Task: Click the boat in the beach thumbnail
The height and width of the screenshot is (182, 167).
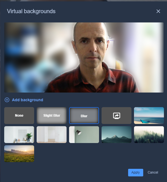Action: click(145, 121)
